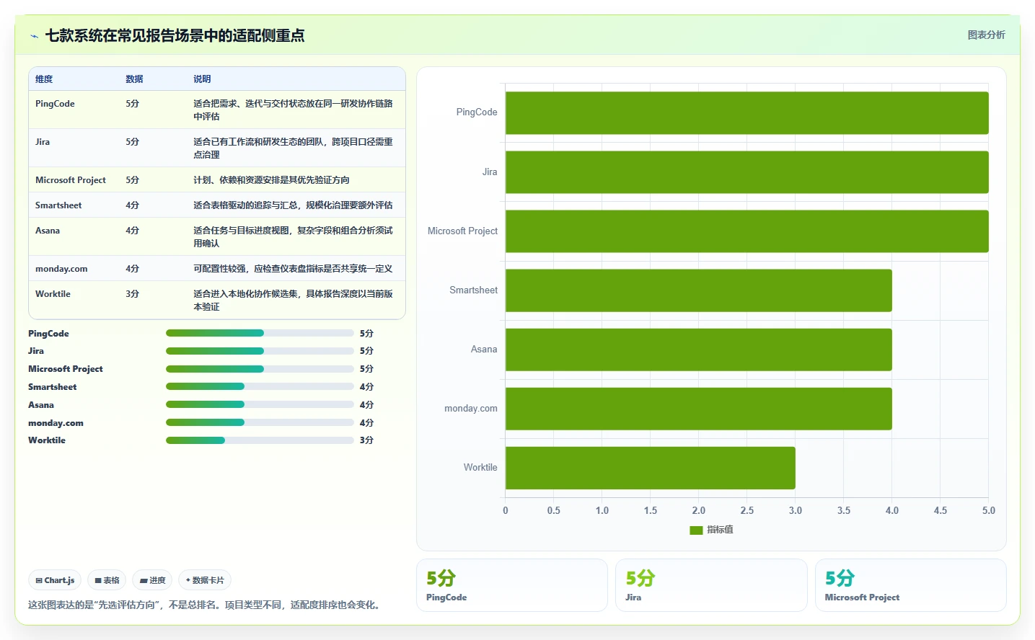
Task: Click the 表格 tag chip
Action: click(x=107, y=580)
